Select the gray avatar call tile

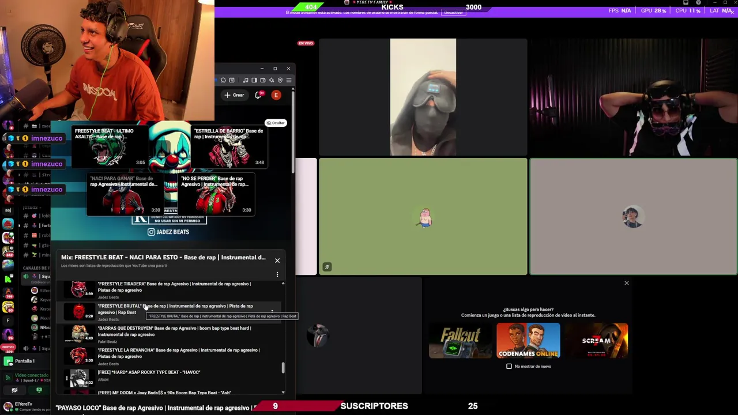tap(633, 216)
